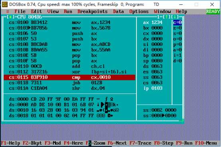The width and height of the screenshot is (221, 147).
Task: Toggle the carry flag c=0
Action: pyautogui.click(x=178, y=22)
